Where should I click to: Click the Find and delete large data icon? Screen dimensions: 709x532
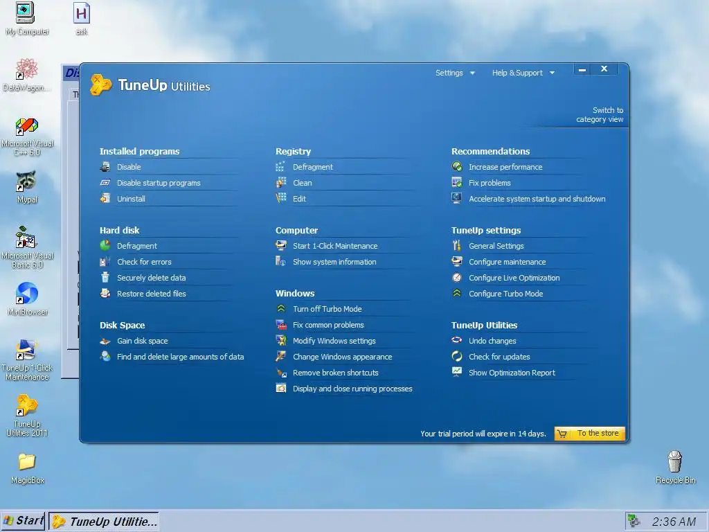click(x=105, y=357)
